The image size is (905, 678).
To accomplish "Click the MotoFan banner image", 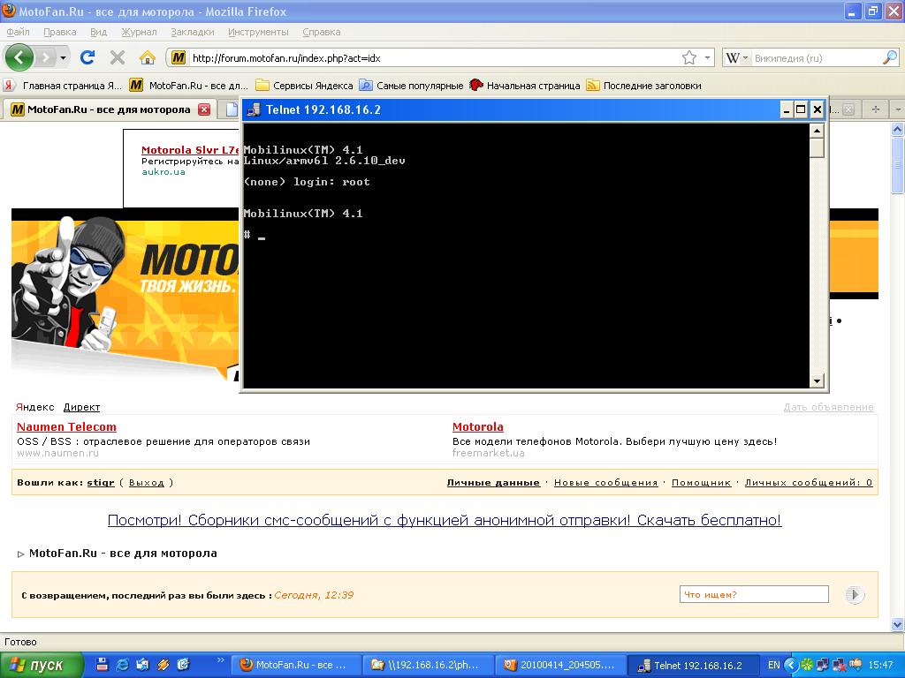I will pyautogui.click(x=125, y=294).
